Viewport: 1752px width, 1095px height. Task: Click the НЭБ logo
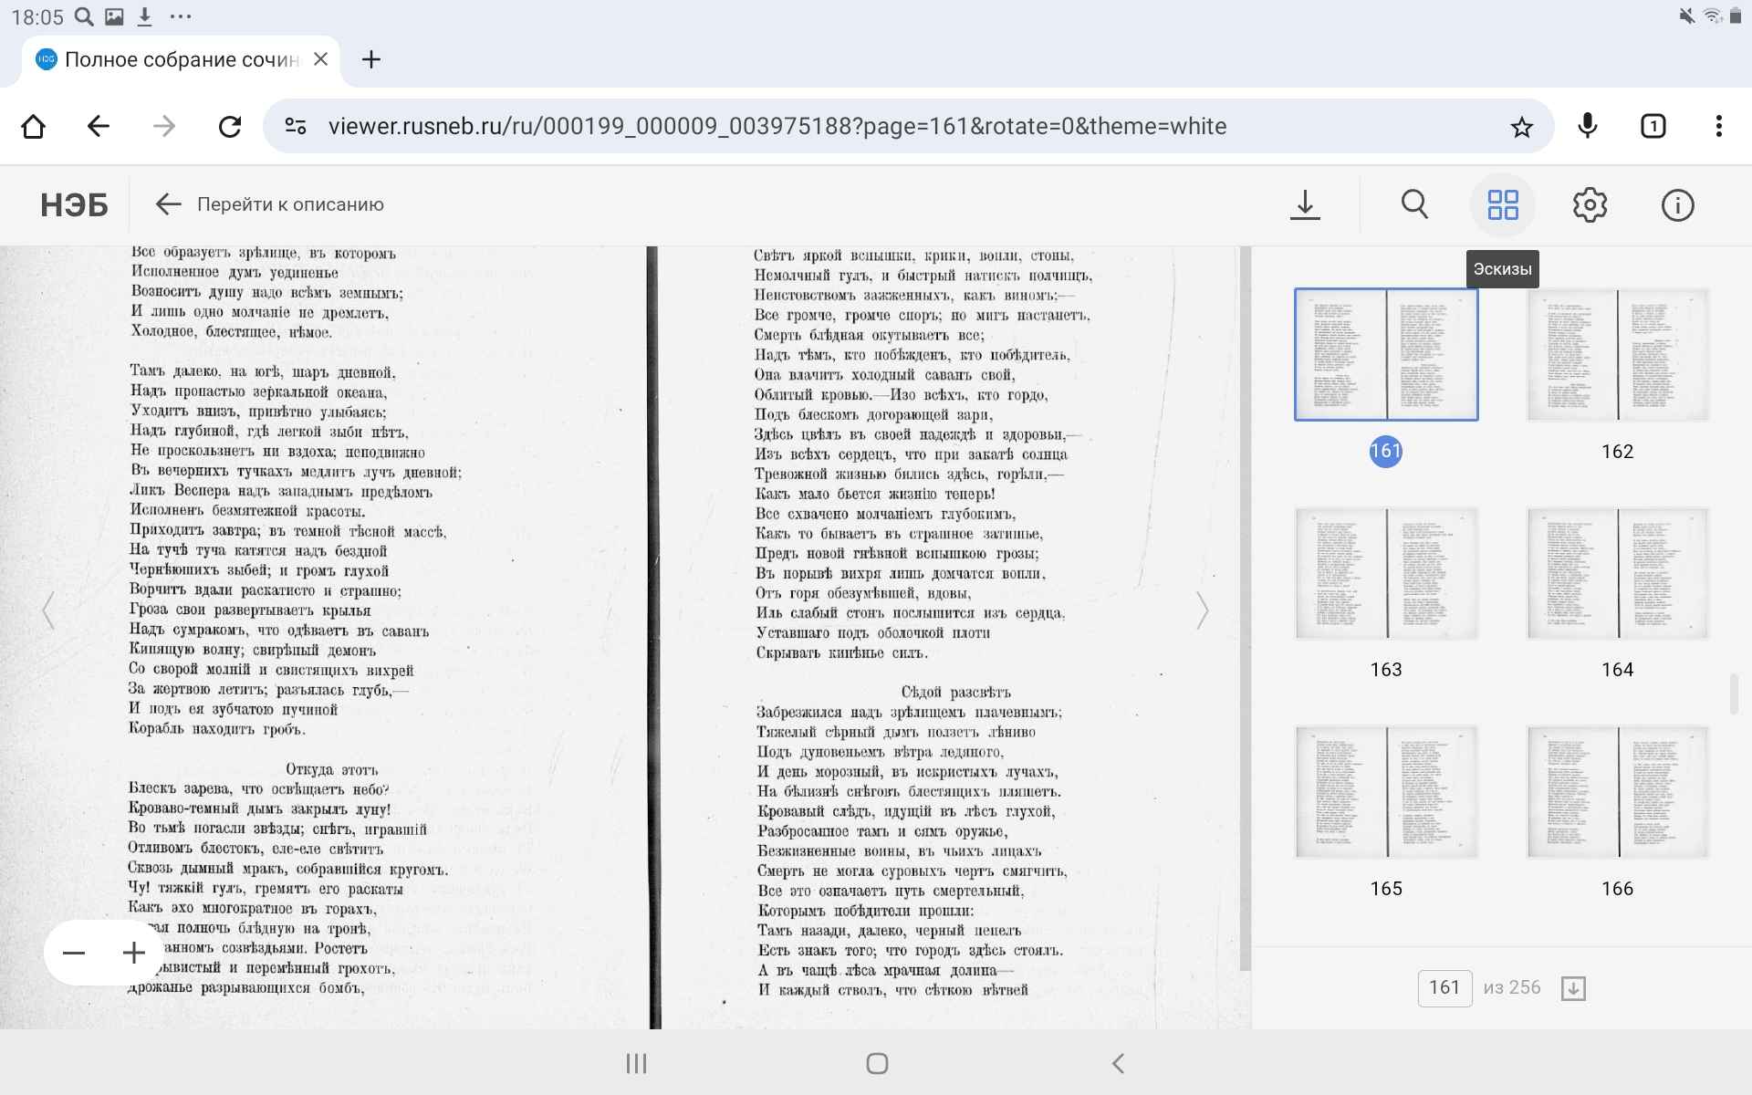74,204
